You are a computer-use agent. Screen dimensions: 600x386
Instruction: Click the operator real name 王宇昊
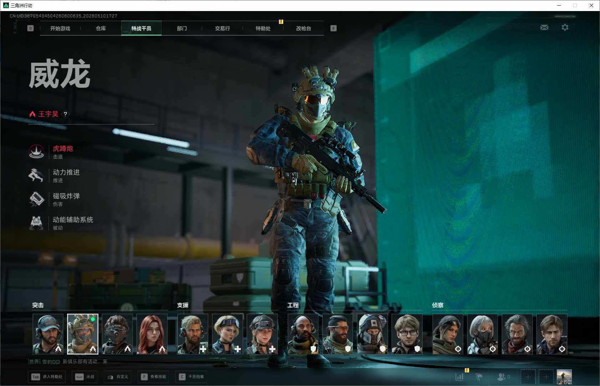coord(48,114)
